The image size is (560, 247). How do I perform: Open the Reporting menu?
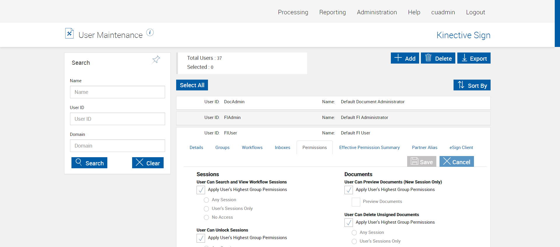point(332,12)
